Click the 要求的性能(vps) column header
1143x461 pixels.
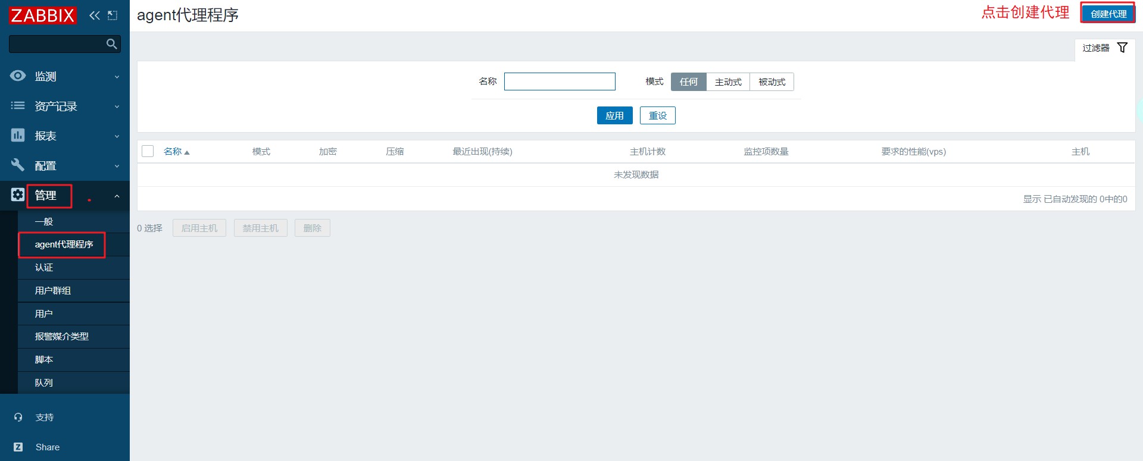(x=913, y=152)
